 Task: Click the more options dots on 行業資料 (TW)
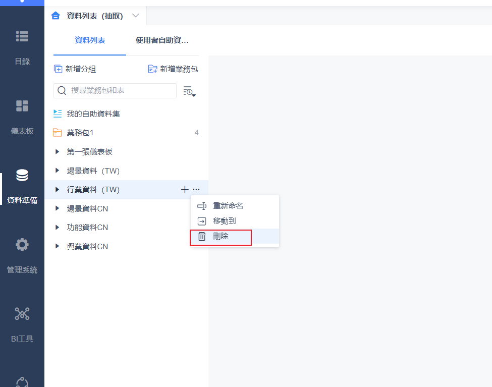pyautogui.click(x=196, y=189)
